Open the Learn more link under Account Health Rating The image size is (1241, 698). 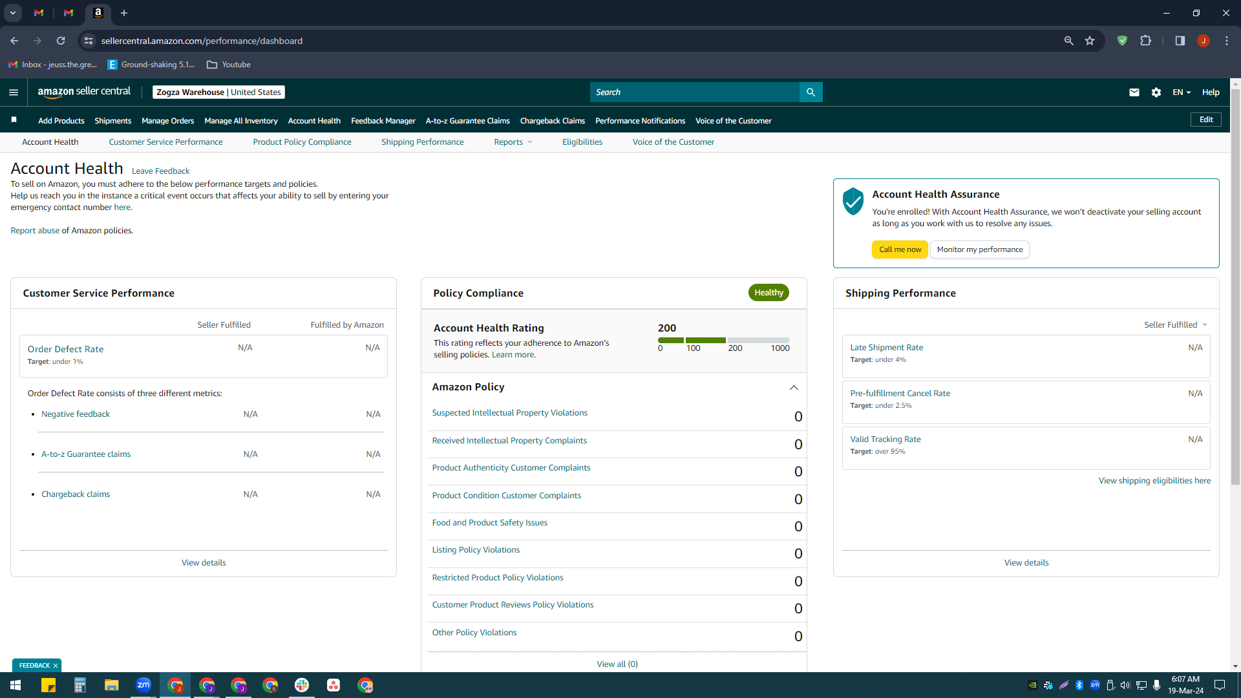click(x=513, y=355)
